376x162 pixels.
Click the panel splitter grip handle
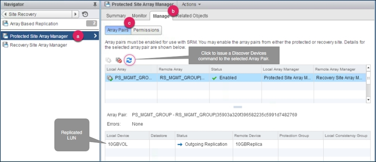coord(238,107)
